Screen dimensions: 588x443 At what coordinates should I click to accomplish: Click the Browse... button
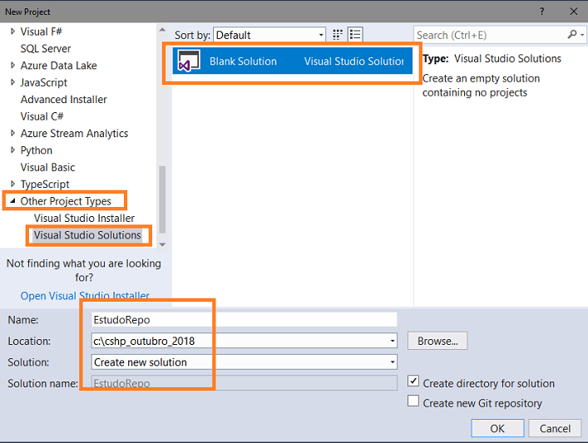(437, 341)
